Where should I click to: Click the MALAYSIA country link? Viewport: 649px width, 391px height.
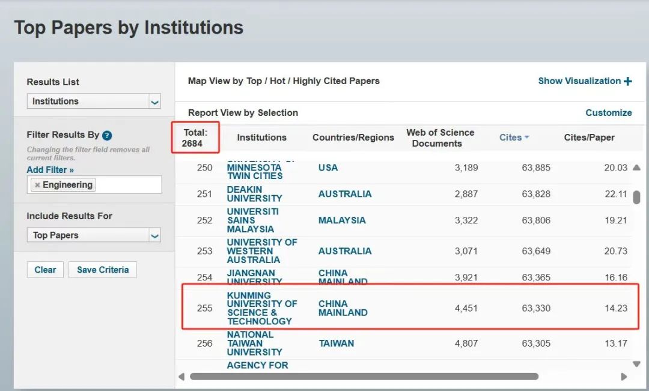(342, 220)
